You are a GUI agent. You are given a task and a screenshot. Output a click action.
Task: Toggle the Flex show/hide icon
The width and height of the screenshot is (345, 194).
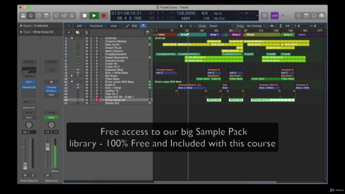click(x=134, y=26)
